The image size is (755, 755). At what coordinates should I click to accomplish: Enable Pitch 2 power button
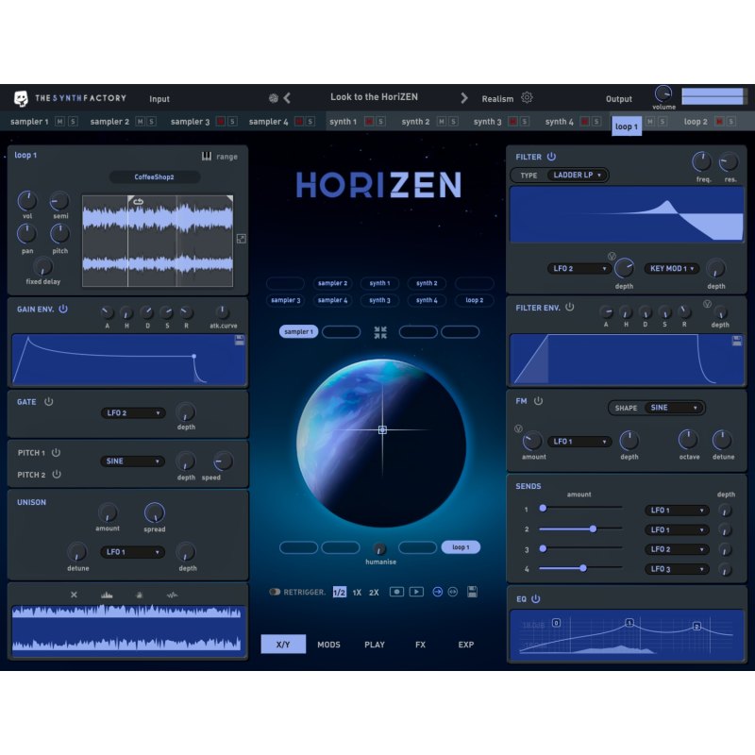point(57,474)
